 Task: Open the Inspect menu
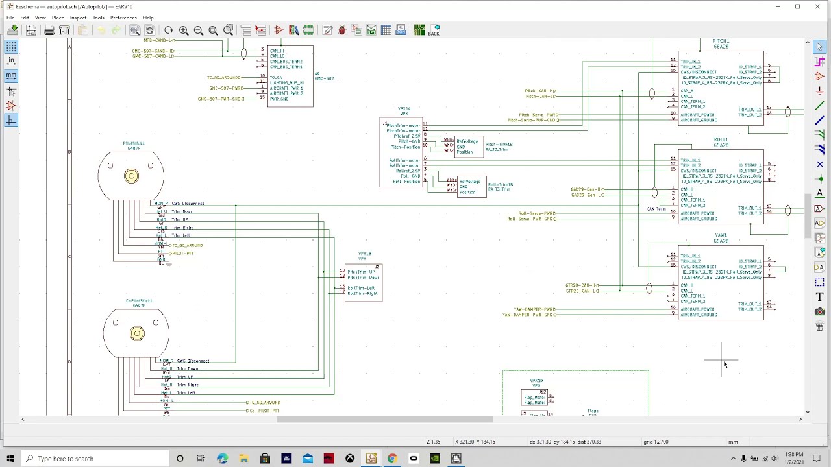78,18
